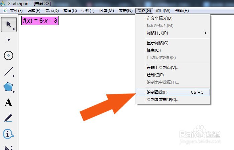
Task: Choose 绘制参数曲线(C)... entry
Action: click(173, 100)
